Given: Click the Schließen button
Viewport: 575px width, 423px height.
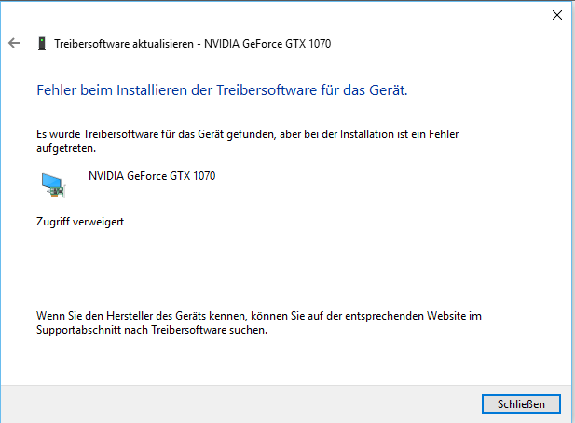Looking at the screenshot, I should [x=521, y=404].
